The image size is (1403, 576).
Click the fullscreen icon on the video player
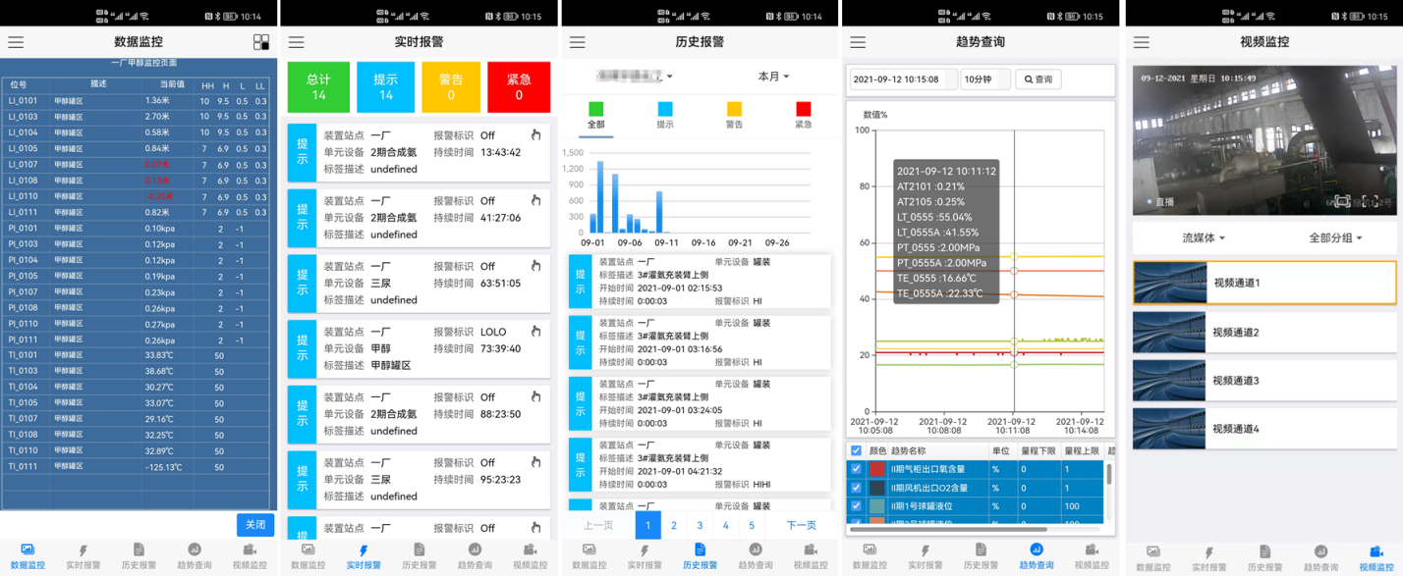pos(1370,201)
